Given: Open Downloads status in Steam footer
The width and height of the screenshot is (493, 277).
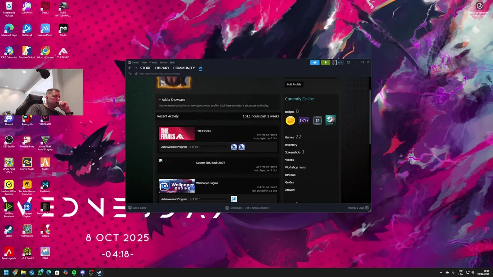Looking at the screenshot, I should (x=247, y=208).
